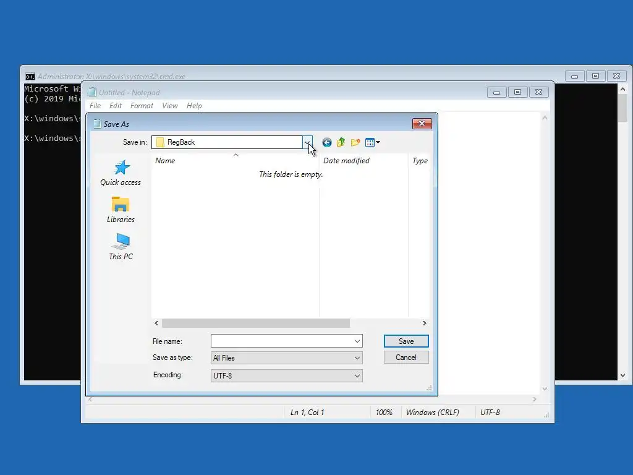The image size is (633, 475).
Task: Click 'Ln 1, Col 1' in status bar
Action: click(307, 413)
